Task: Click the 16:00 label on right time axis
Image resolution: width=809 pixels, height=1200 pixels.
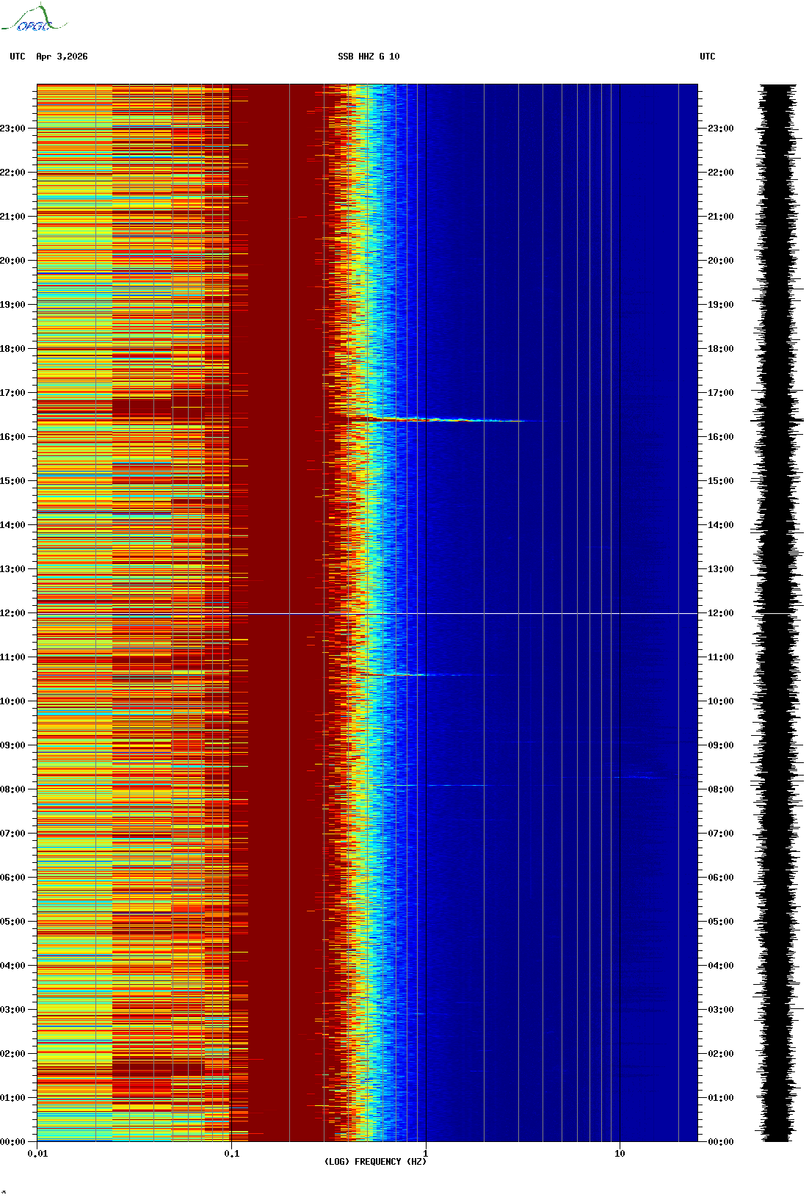Action: point(720,437)
